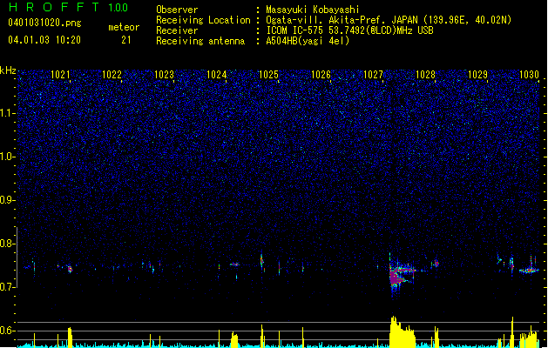This screenshot has width=548, height=348.
Task: Click the yellow intensity bar just past 1021
Action: click(70, 338)
